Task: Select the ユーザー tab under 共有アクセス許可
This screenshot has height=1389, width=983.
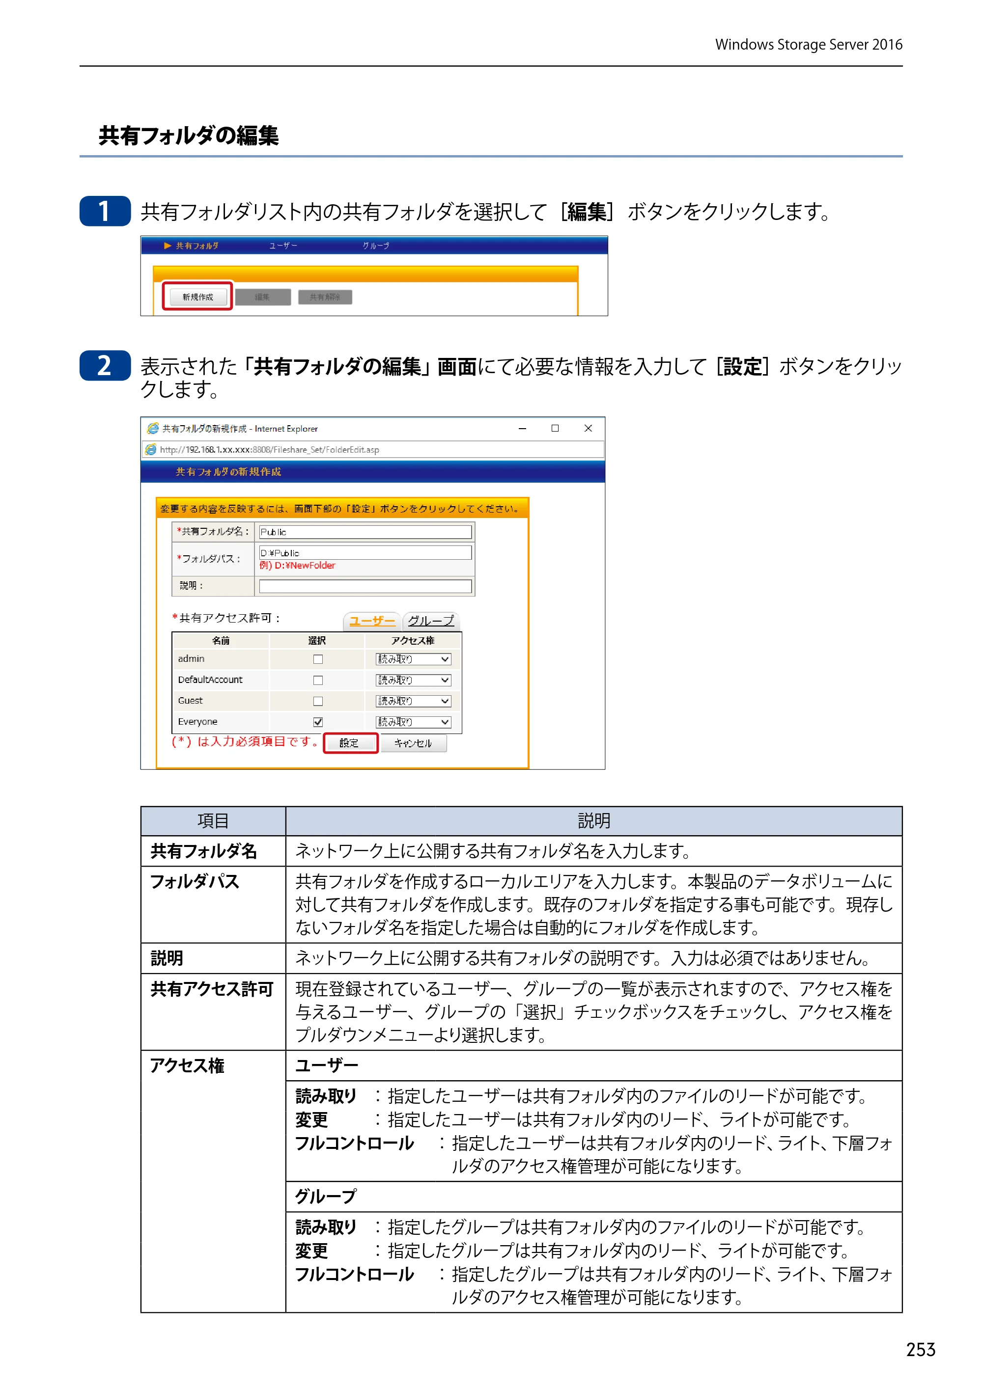Action: tap(372, 621)
